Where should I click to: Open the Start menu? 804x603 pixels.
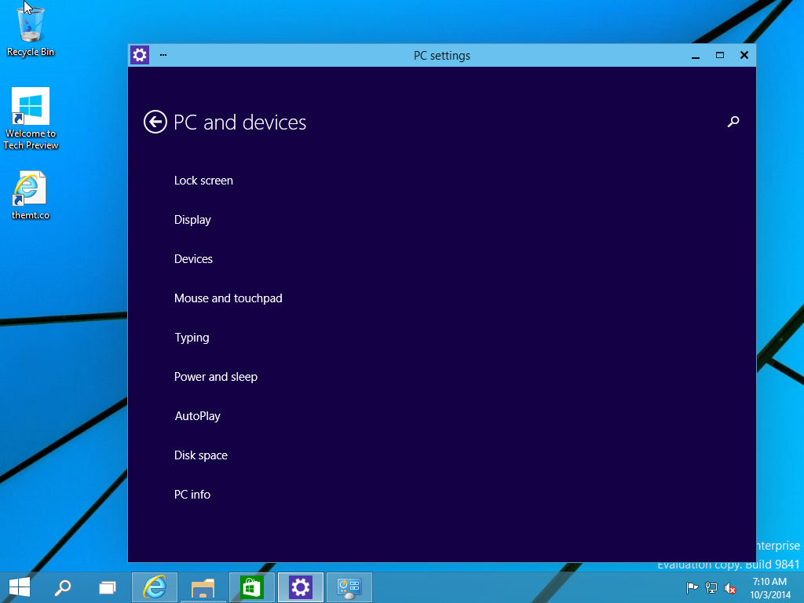(x=19, y=587)
